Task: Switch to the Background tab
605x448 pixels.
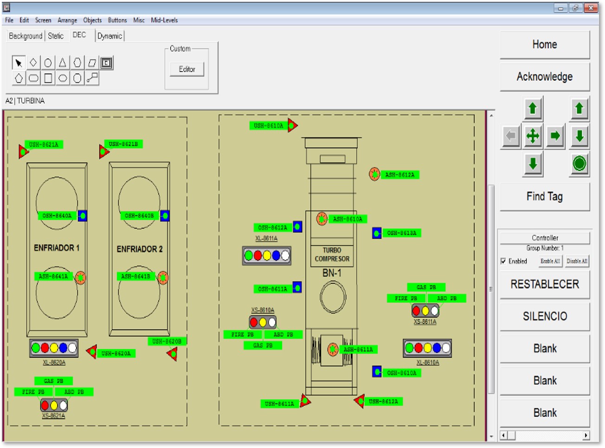Action: click(26, 36)
